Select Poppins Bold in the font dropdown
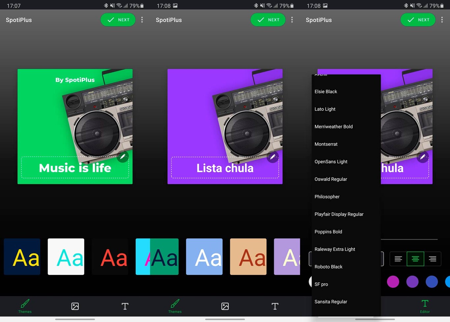Screen dimensions: 450x322 pos(328,232)
